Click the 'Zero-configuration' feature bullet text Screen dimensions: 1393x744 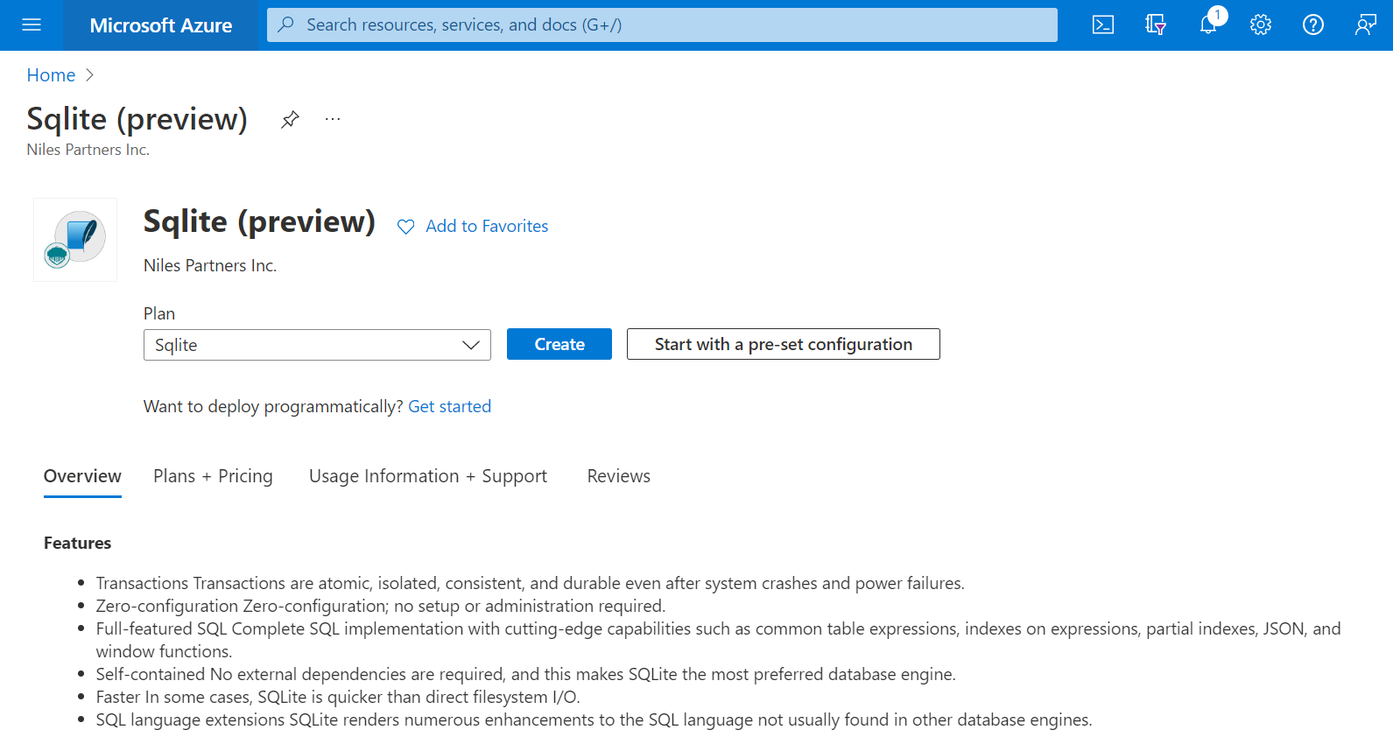(381, 606)
